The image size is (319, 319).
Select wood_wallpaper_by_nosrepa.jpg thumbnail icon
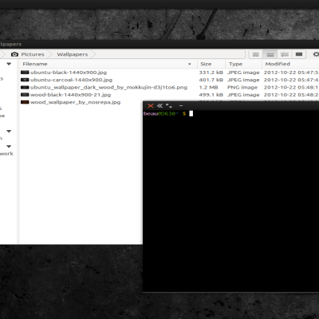(x=25, y=102)
